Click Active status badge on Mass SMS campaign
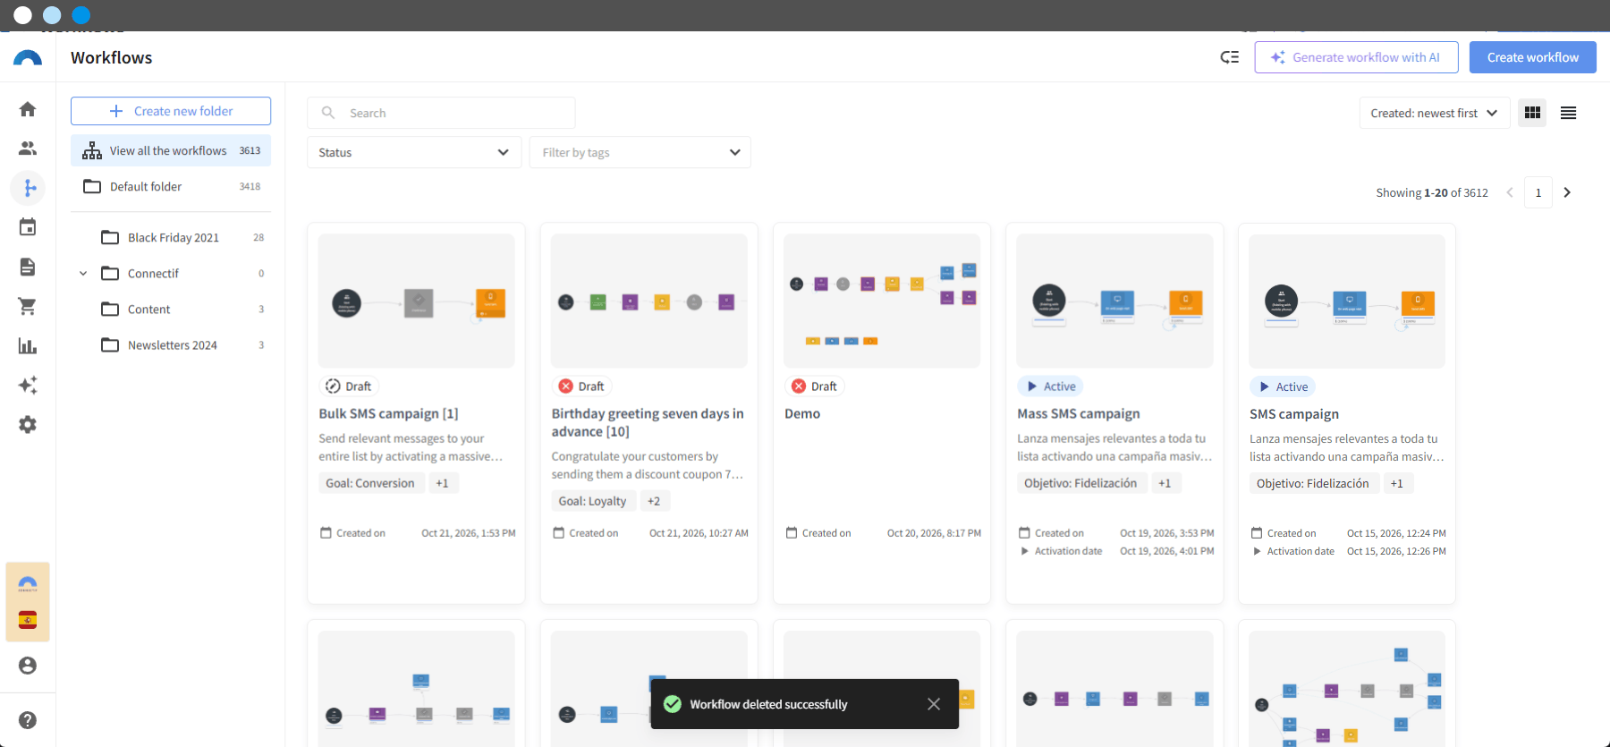1610x747 pixels. pyautogui.click(x=1051, y=386)
